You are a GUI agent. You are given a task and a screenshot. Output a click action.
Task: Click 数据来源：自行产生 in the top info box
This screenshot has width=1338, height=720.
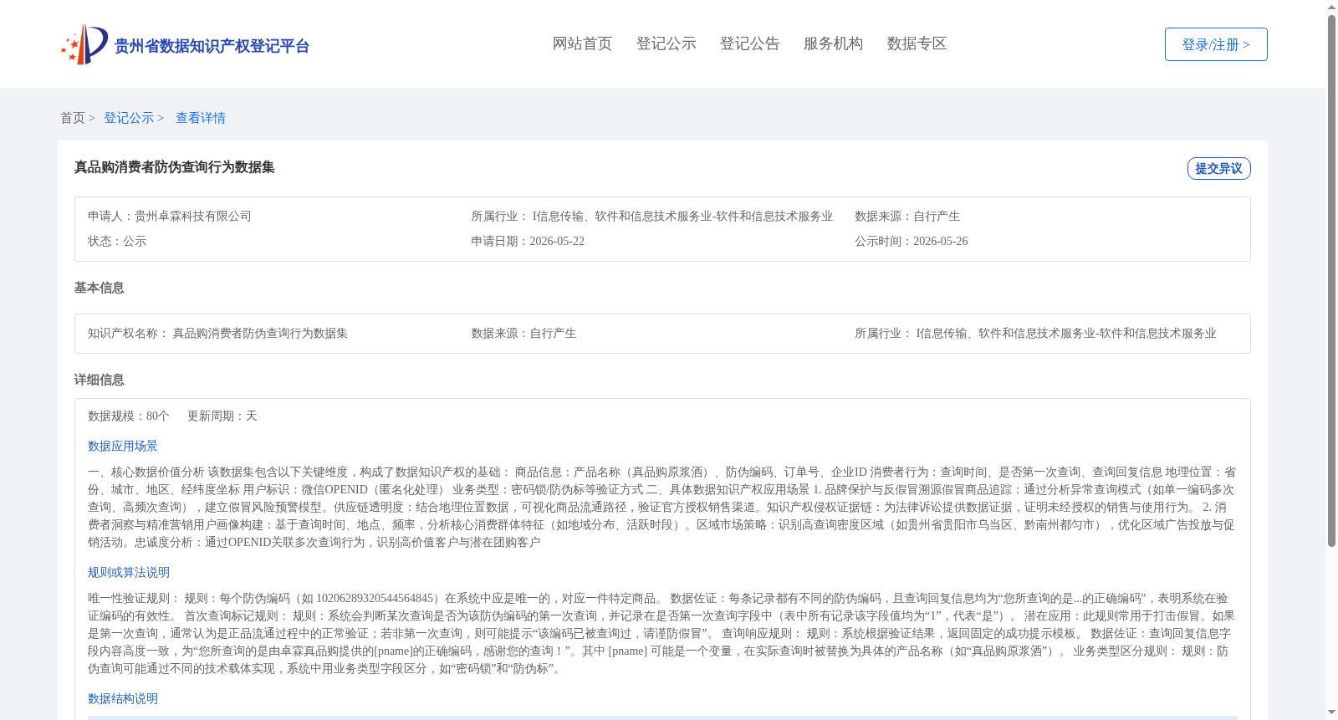[907, 216]
